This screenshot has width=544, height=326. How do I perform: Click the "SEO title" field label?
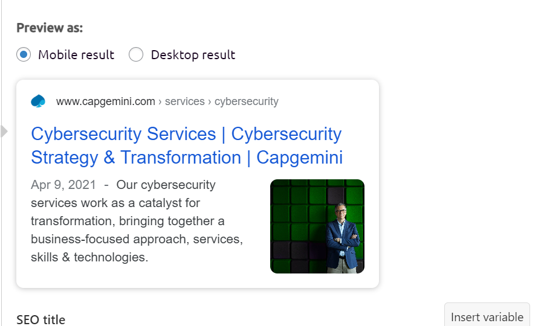(40, 319)
